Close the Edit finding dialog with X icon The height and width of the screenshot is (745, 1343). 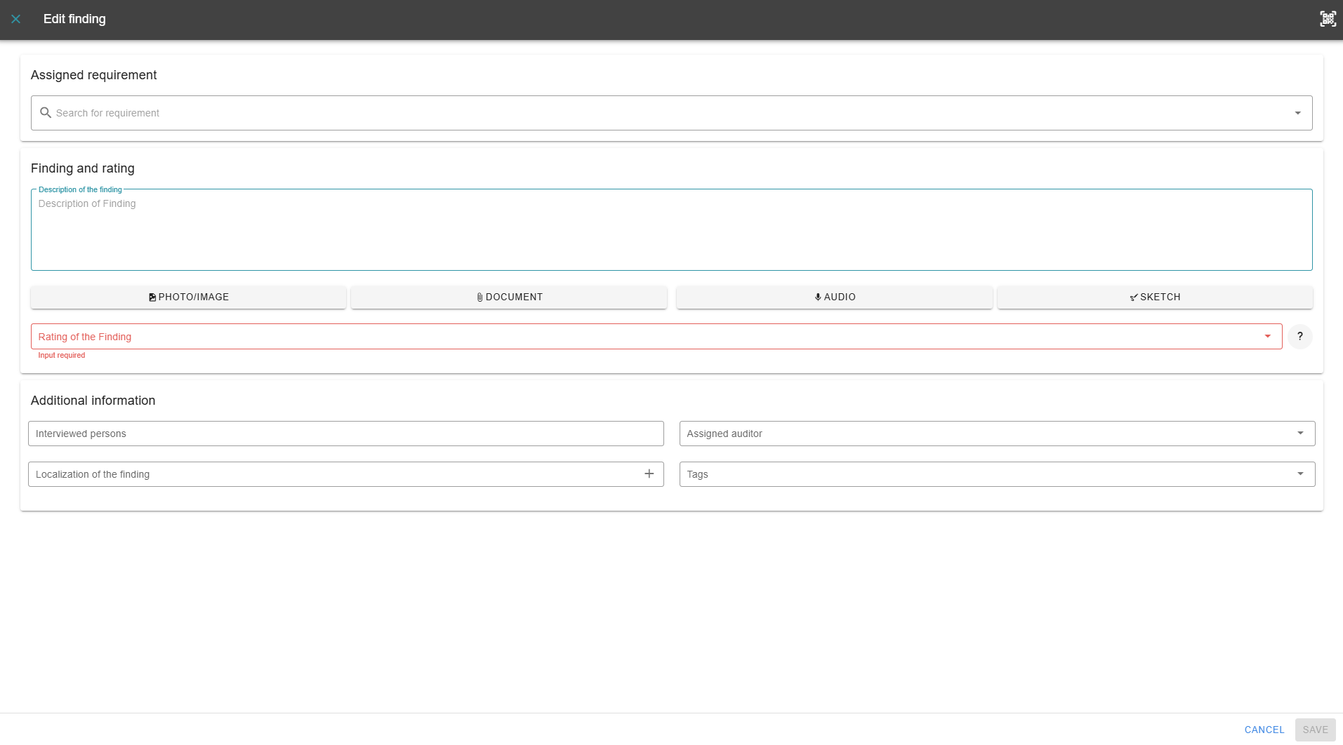point(16,19)
